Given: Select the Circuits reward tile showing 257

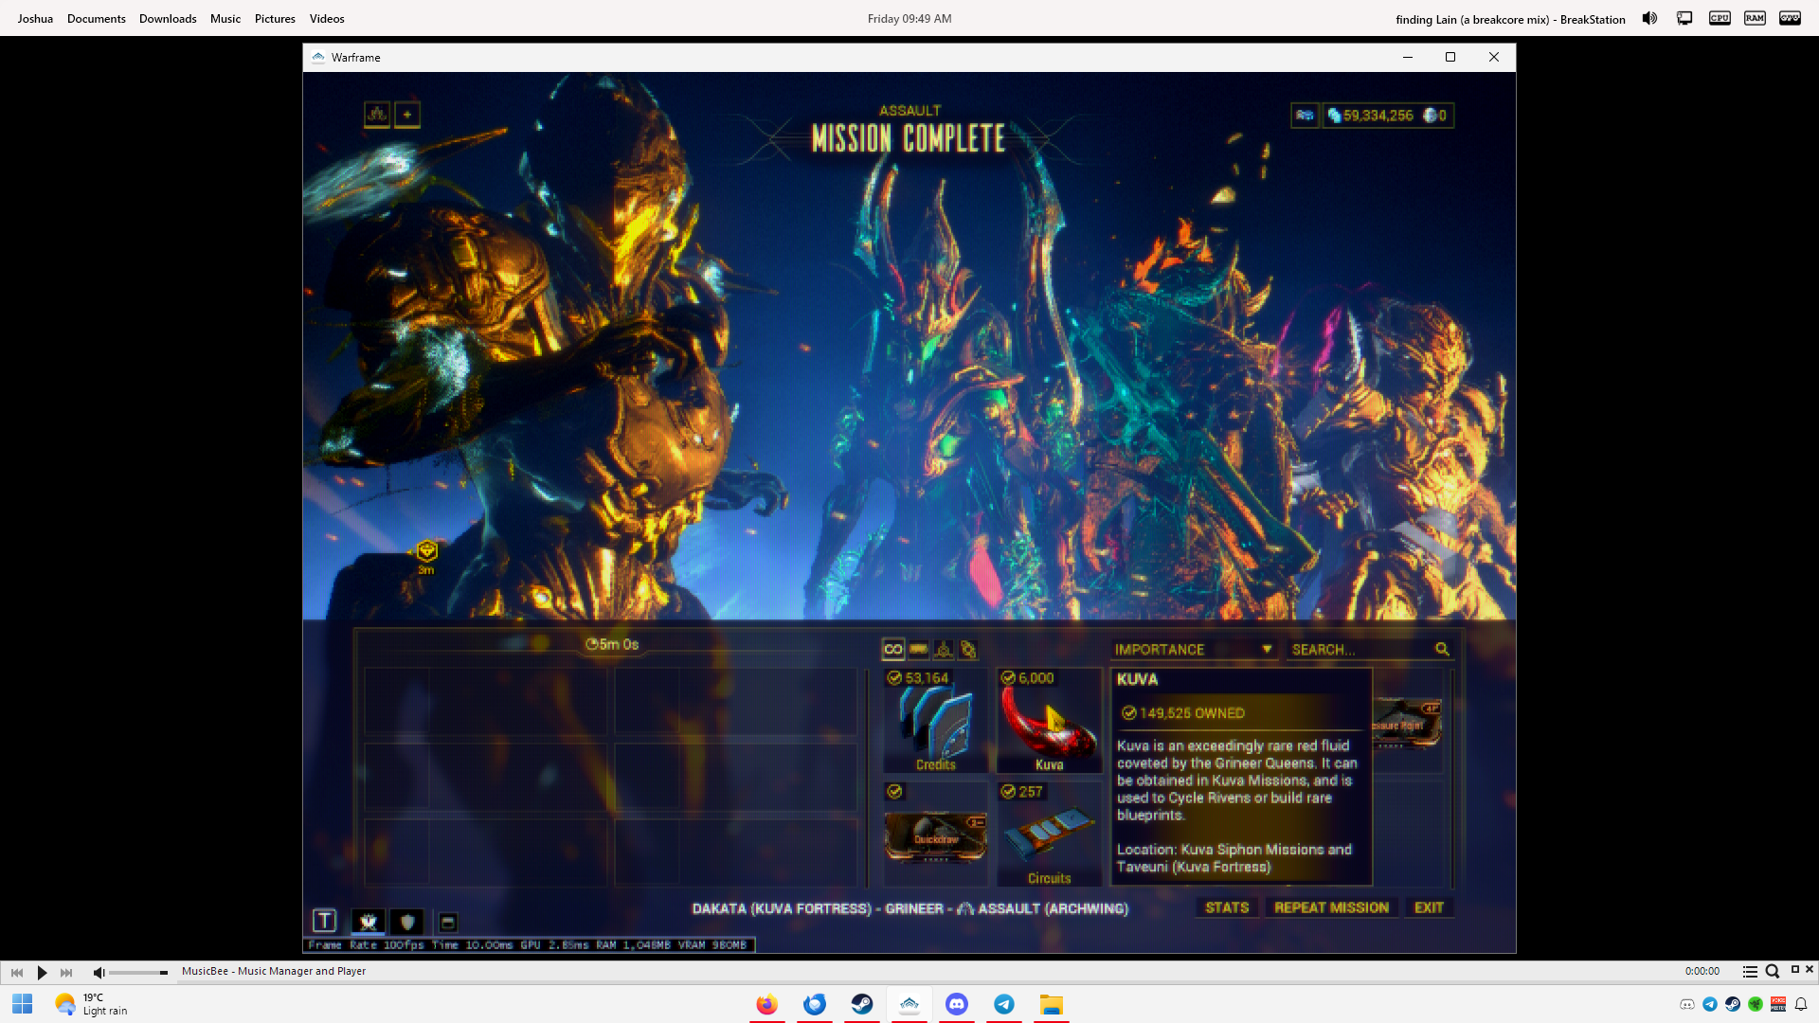Looking at the screenshot, I should (x=1050, y=835).
